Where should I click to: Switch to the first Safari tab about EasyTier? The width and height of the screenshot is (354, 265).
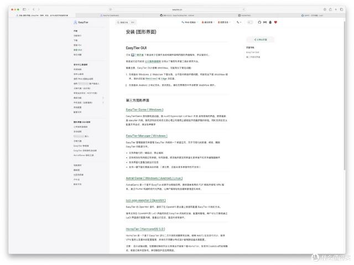[42, 15]
